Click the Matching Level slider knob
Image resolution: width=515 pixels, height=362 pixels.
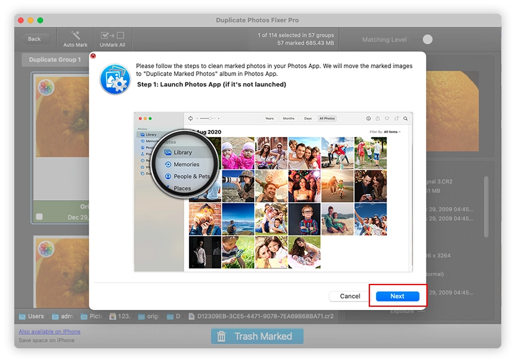428,40
